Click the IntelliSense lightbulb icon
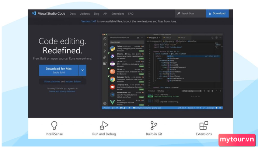 [54, 125]
